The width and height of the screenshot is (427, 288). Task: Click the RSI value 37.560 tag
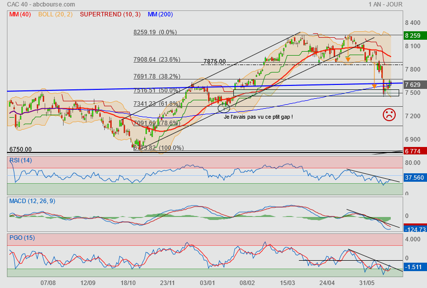[x=415, y=178]
